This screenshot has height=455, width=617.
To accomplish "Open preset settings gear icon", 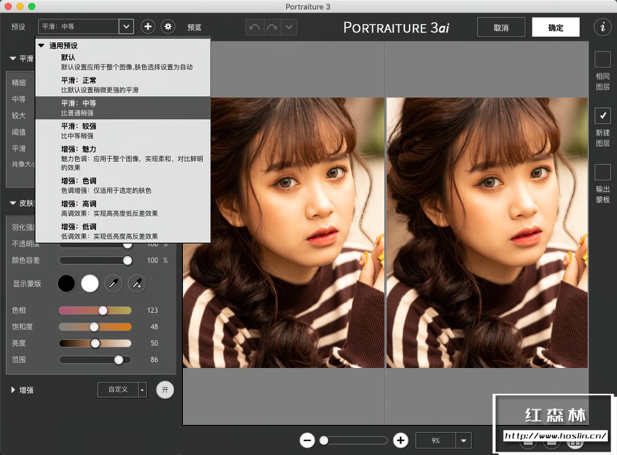I will point(169,26).
